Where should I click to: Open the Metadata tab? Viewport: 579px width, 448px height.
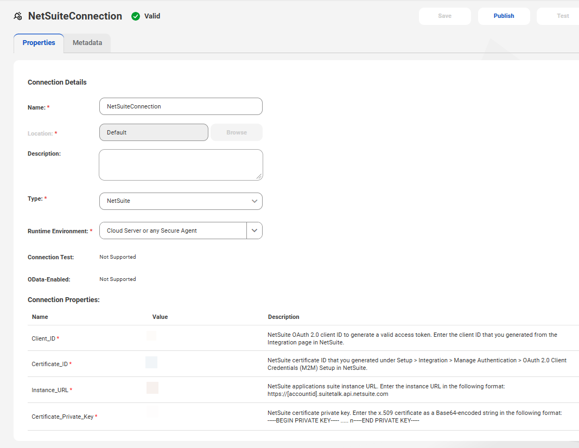point(87,43)
